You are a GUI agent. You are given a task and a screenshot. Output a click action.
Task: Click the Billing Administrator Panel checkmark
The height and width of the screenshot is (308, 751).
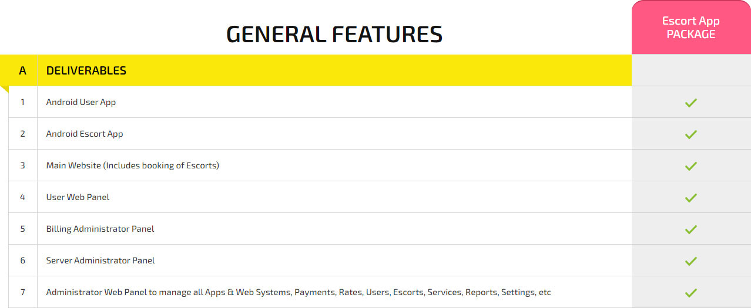[690, 229]
